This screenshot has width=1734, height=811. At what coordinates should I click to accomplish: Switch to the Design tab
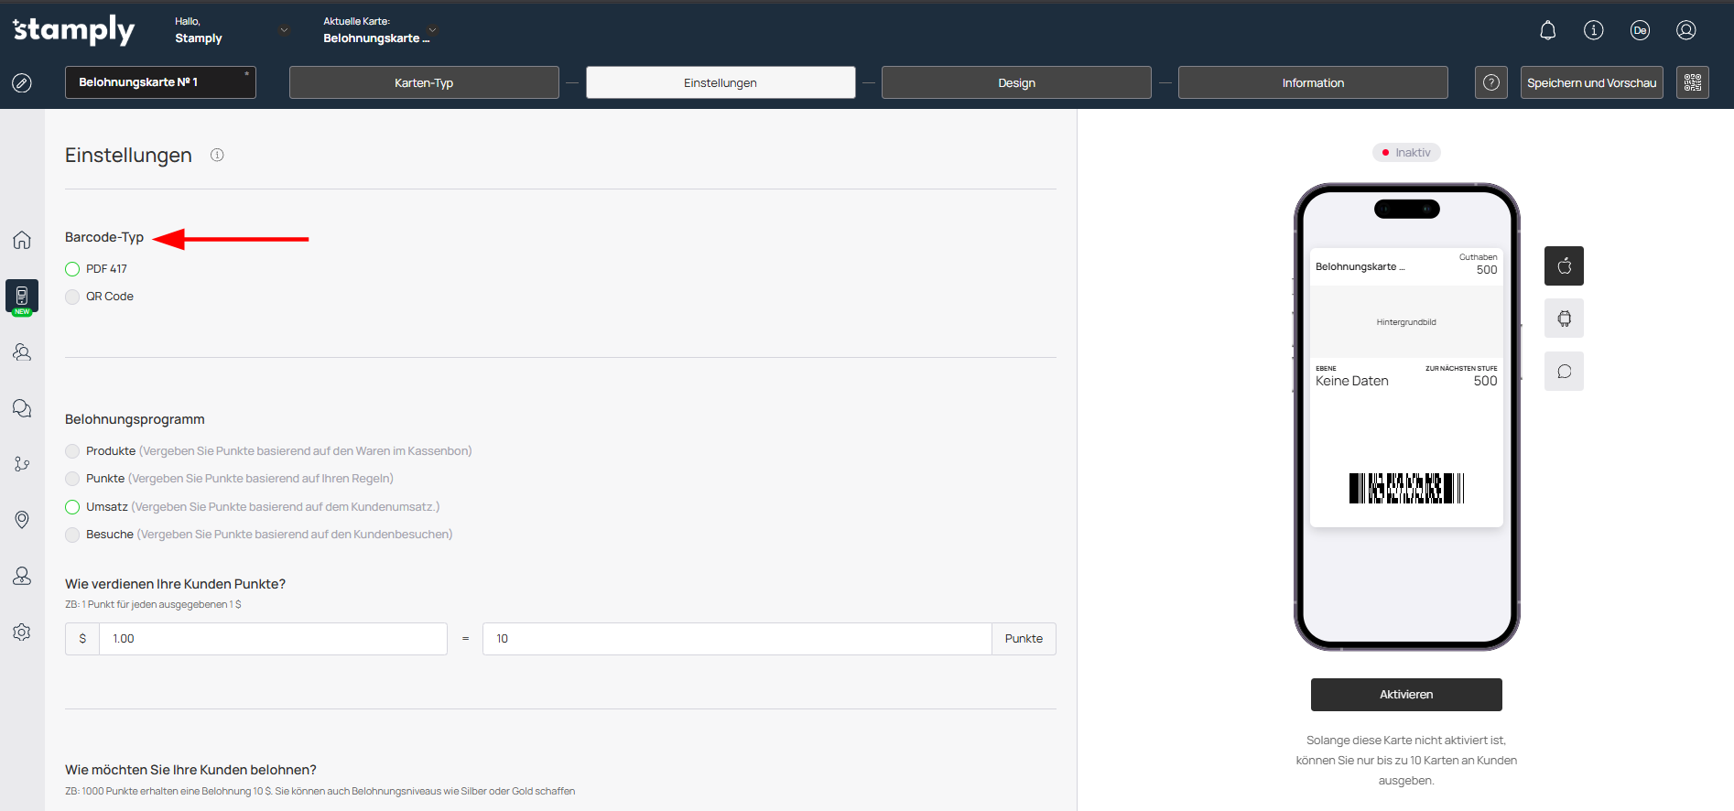click(1015, 82)
